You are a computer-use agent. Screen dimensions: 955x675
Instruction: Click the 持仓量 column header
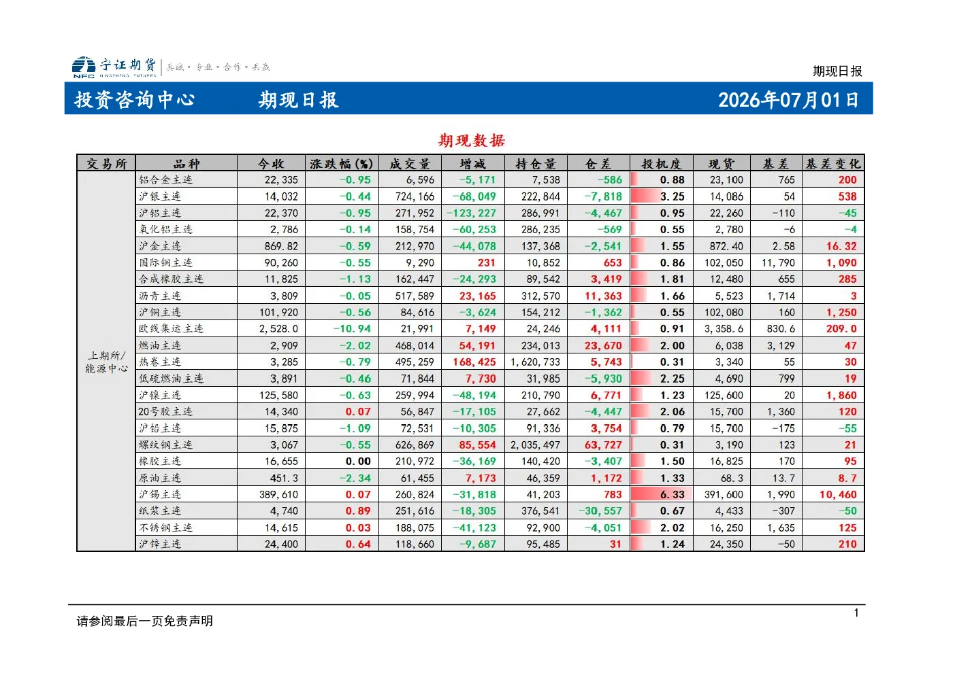click(x=536, y=164)
